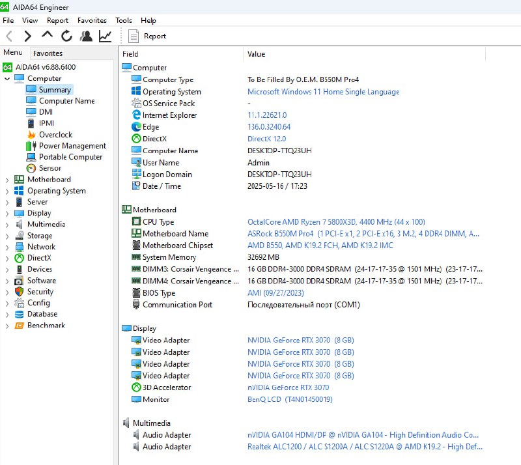521x465 pixels.
Task: Switch to the Favorites panel tab
Action: (x=48, y=53)
